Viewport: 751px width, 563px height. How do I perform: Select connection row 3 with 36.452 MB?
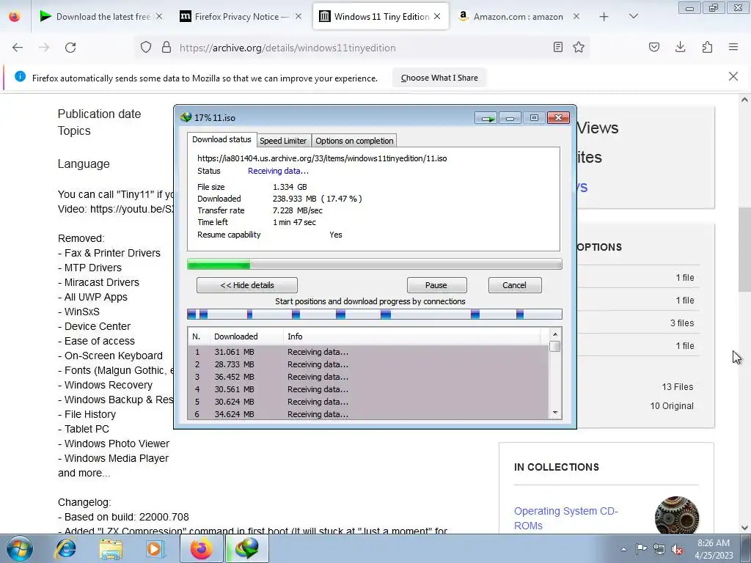(368, 377)
